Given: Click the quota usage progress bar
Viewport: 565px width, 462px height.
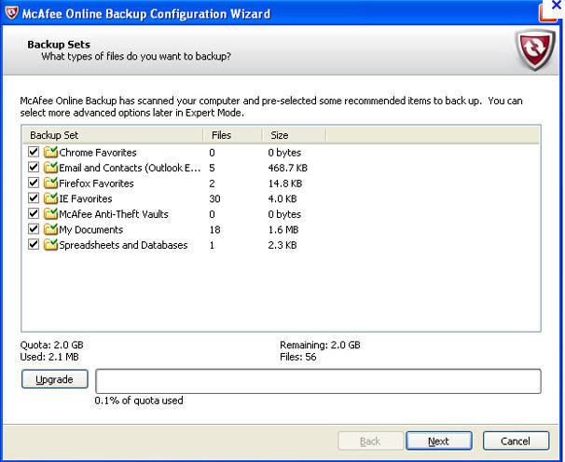Looking at the screenshot, I should click(318, 381).
